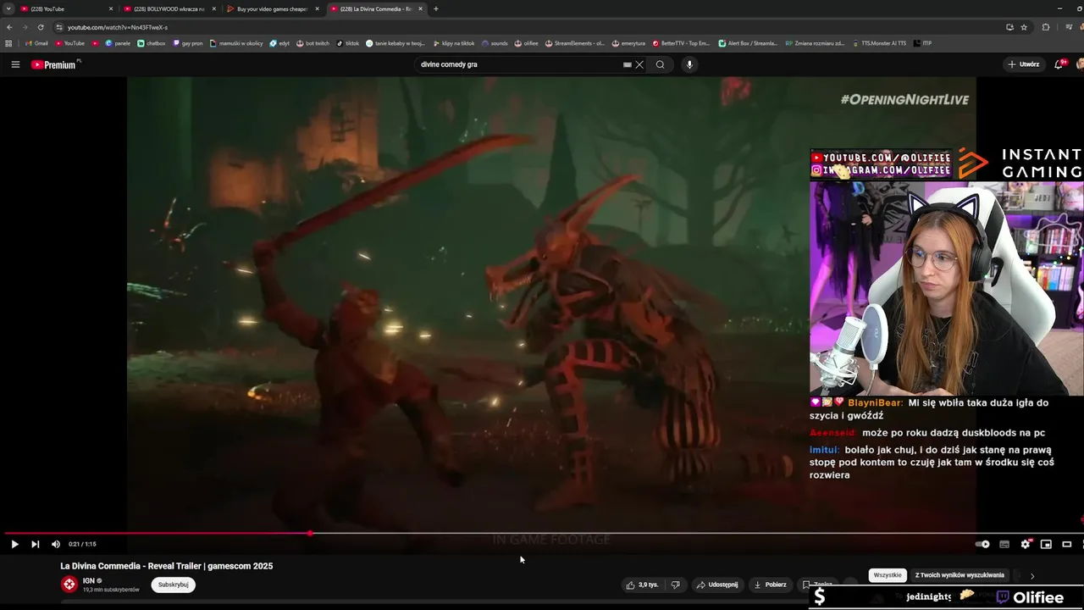Viewport: 1084px width, 610px height.
Task: Switch to the 'BOLLYWOOD wkracza' browser tab
Action: coord(169,8)
